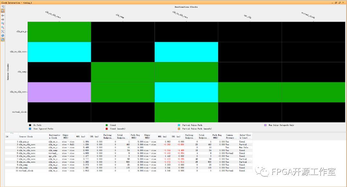Click the back arrow in the left toolbar
This screenshot has width=347, height=187.
click(x=3, y=15)
